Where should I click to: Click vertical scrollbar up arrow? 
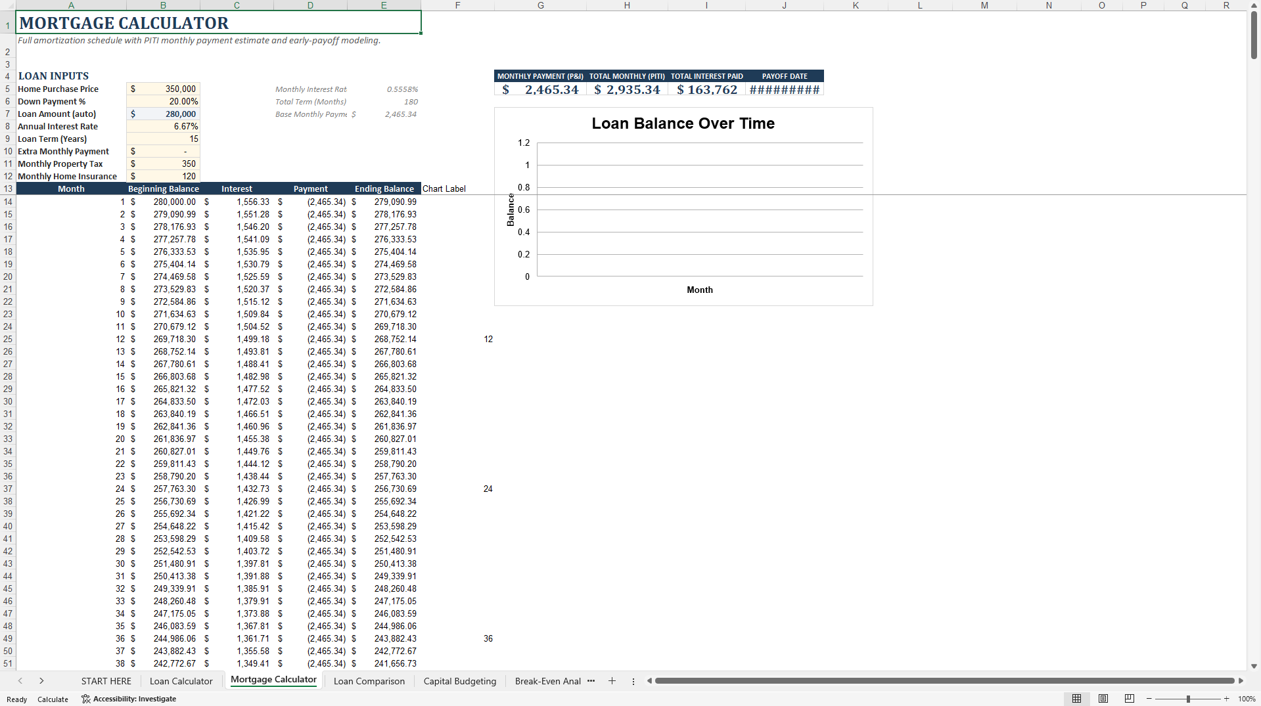pos(1254,5)
